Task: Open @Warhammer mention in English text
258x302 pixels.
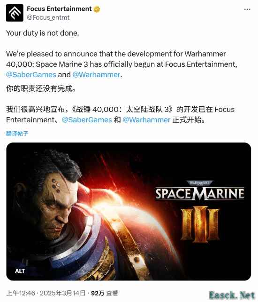Action: 97,74
